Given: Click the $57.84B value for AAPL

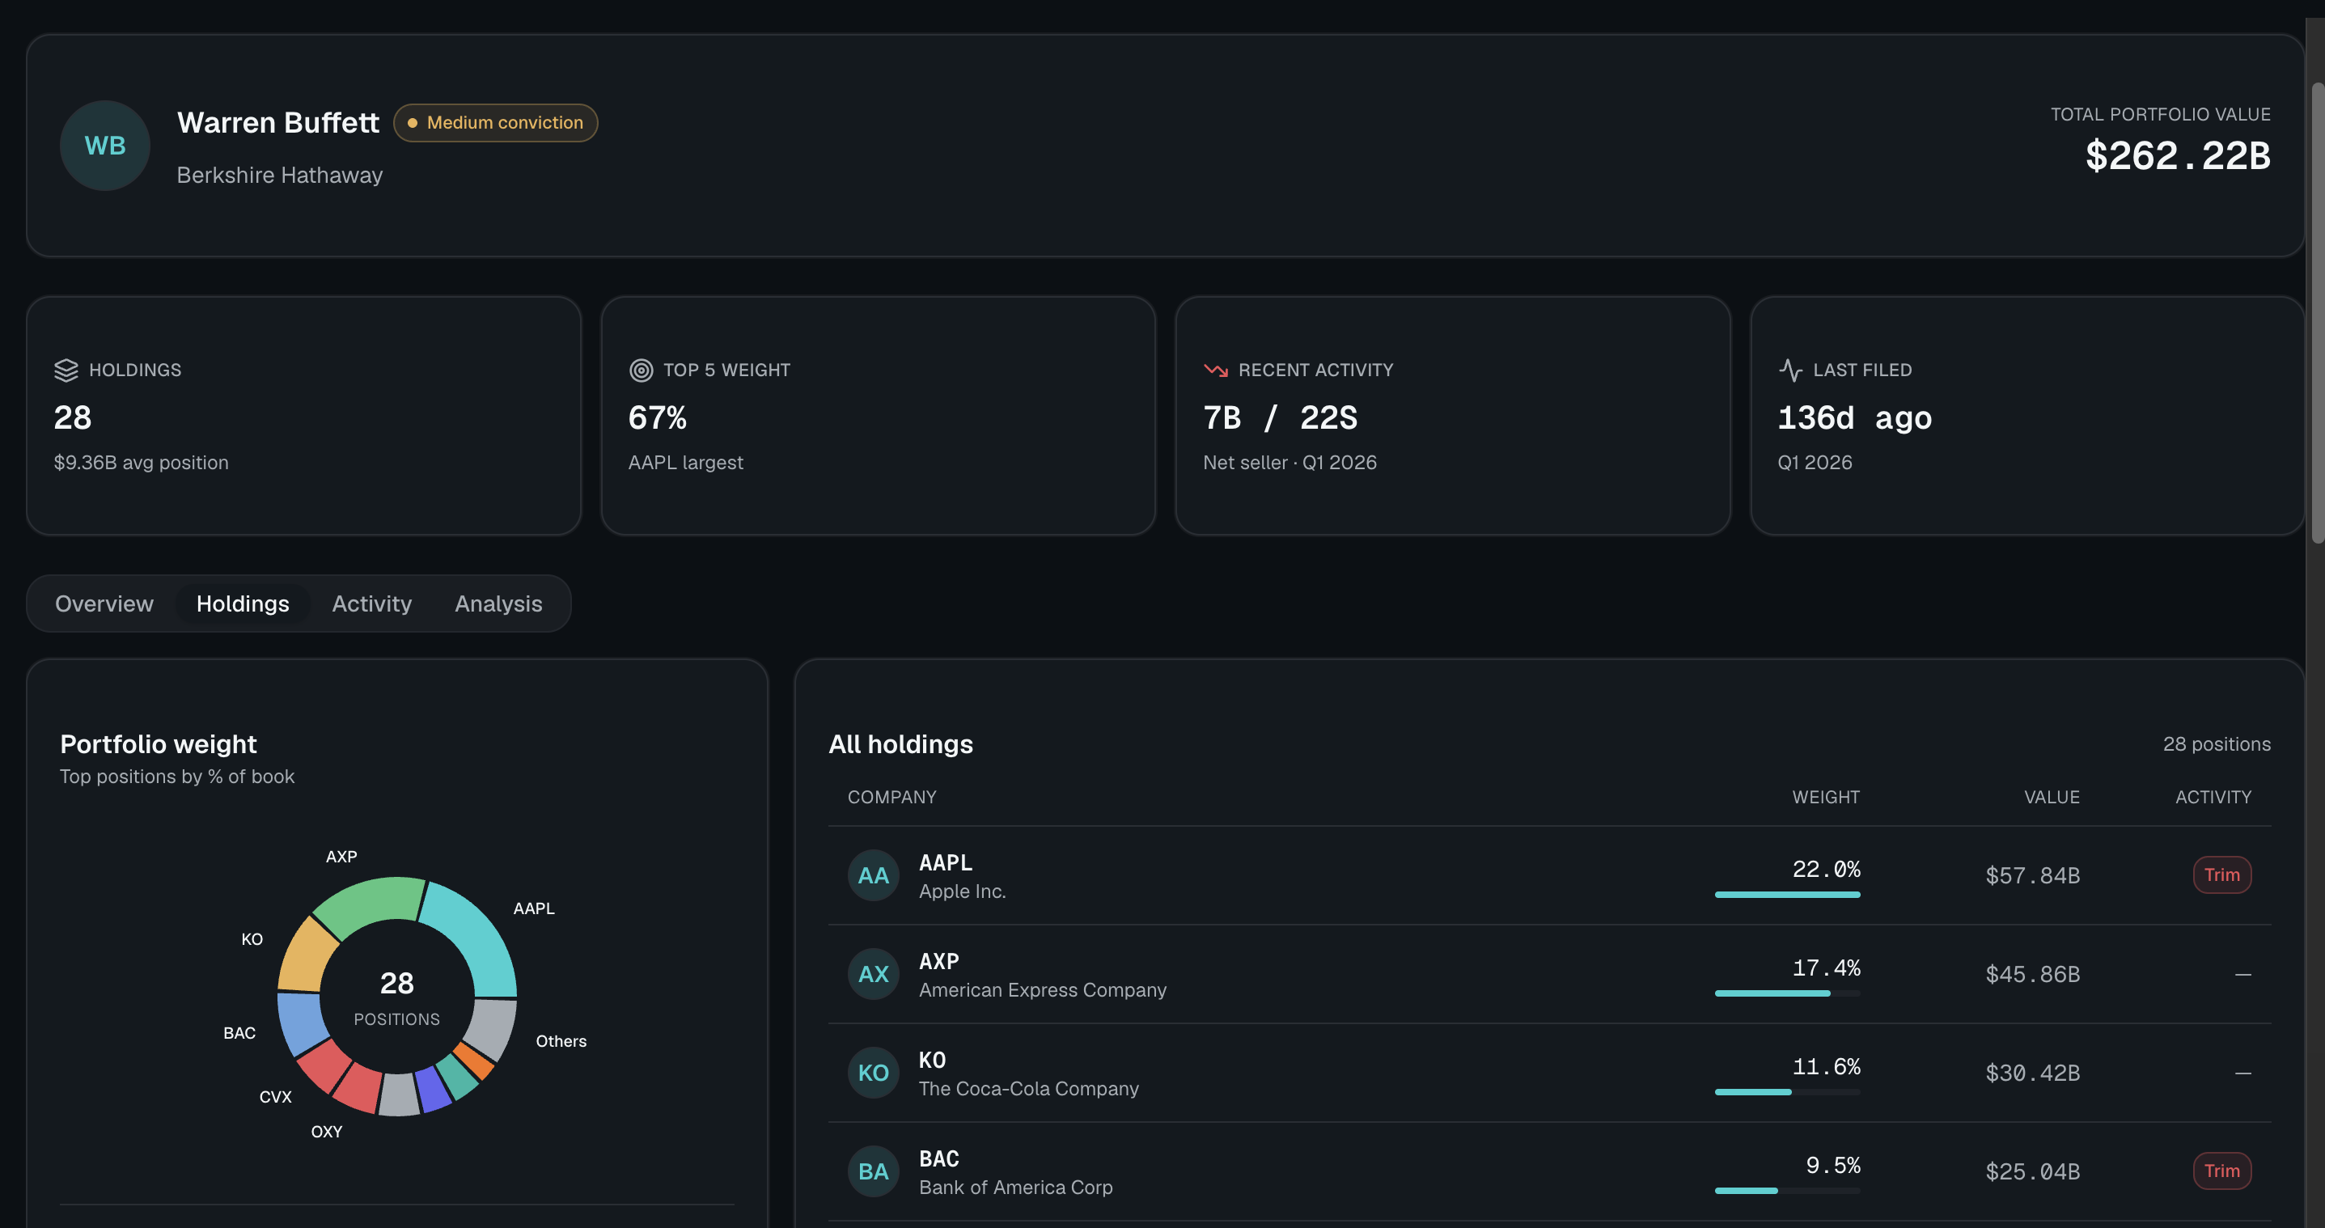Looking at the screenshot, I should click(2033, 875).
